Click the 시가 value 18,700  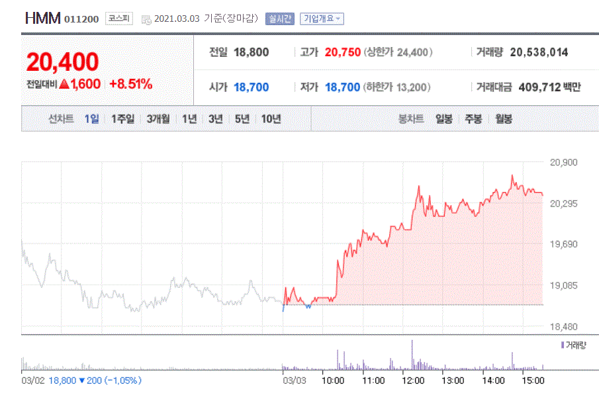click(x=251, y=87)
